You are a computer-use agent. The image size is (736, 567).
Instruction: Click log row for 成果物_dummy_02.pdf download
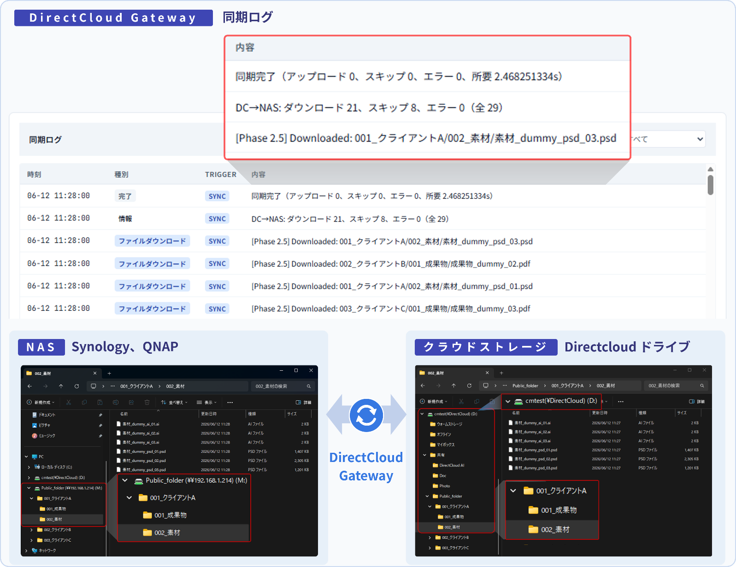(x=363, y=264)
